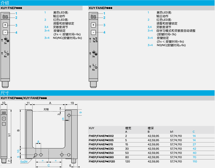
Task: Click the 槽宽 column header
Action: pos(128,128)
